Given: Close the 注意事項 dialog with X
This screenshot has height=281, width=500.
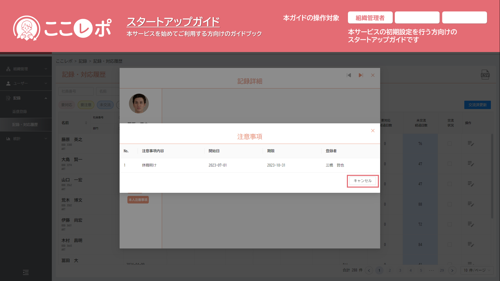Looking at the screenshot, I should (373, 131).
